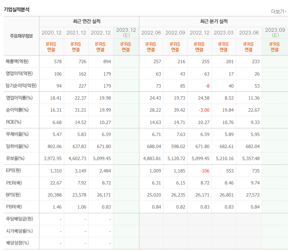The image size is (291, 251).
Task: Click the net margin value 39.42
Action: click(x=179, y=110)
